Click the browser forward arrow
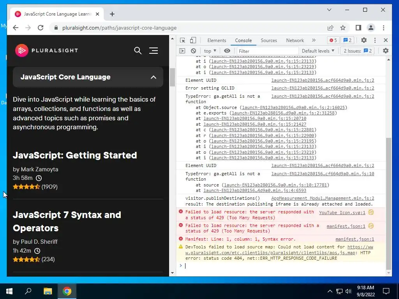Viewport: 399px width, 299px height. coord(28,28)
